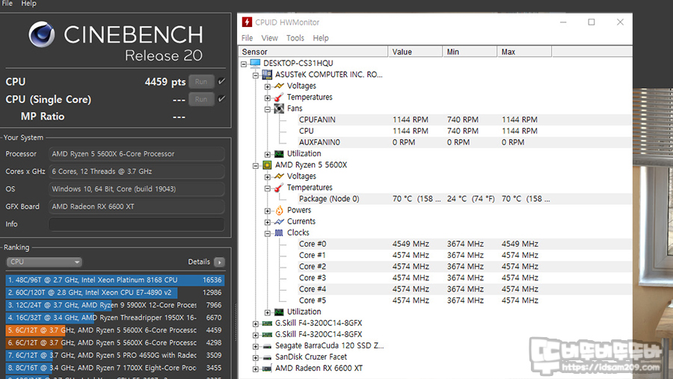Click the HWMonitor lightning bolt title icon
The height and width of the screenshot is (379, 673).
point(247,22)
